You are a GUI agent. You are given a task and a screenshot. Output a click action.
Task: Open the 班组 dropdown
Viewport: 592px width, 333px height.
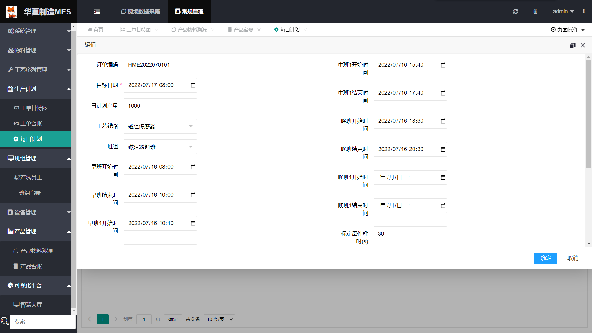(160, 147)
